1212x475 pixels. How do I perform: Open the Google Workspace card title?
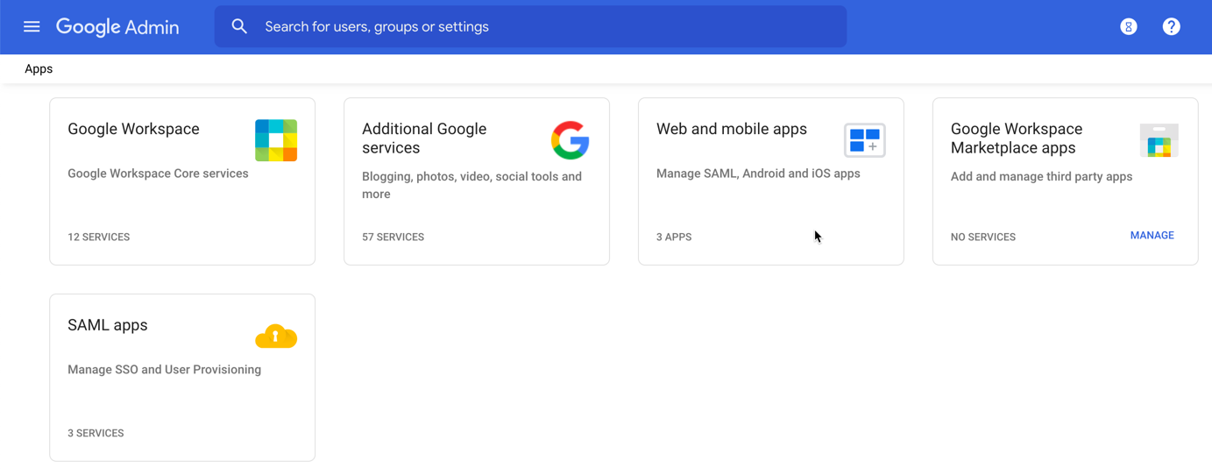[133, 129]
